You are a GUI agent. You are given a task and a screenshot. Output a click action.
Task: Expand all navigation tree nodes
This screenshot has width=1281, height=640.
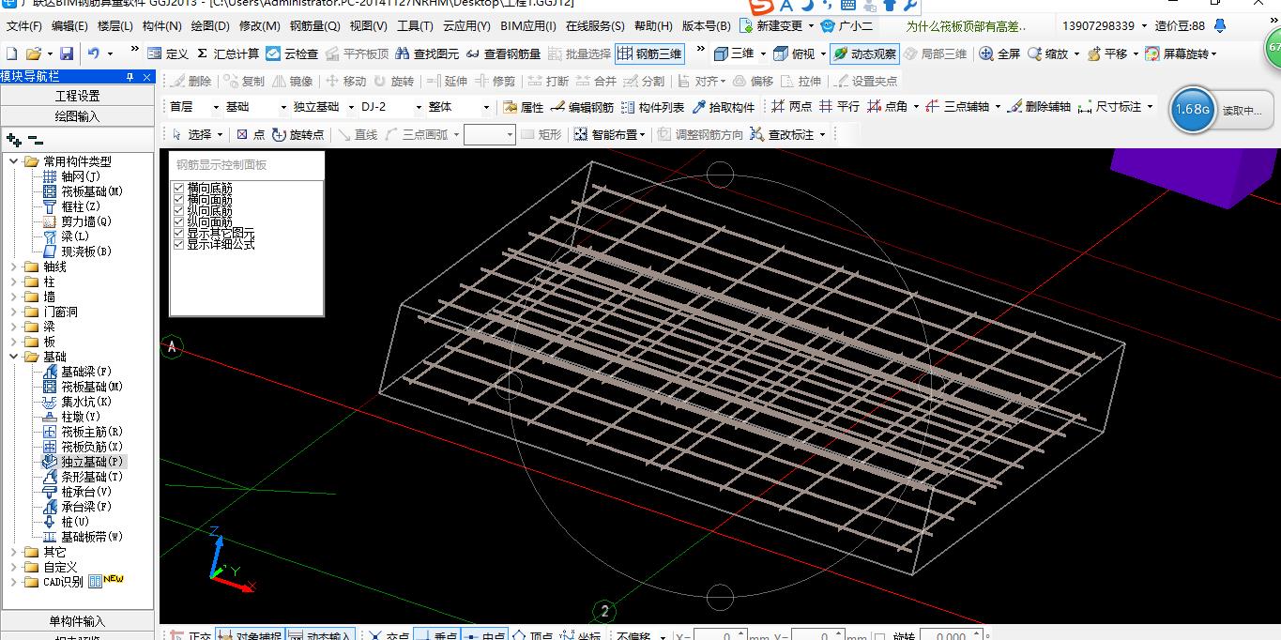coord(14,140)
